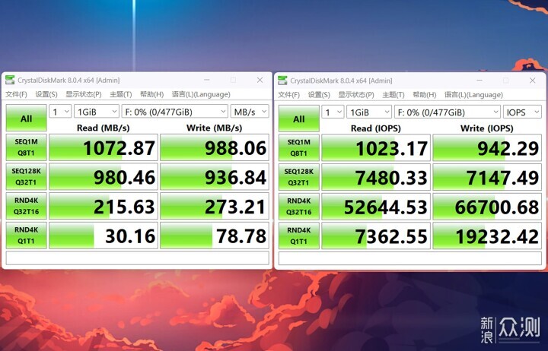Click the 215.63 read result
The width and height of the screenshot is (548, 351).
[104, 206]
